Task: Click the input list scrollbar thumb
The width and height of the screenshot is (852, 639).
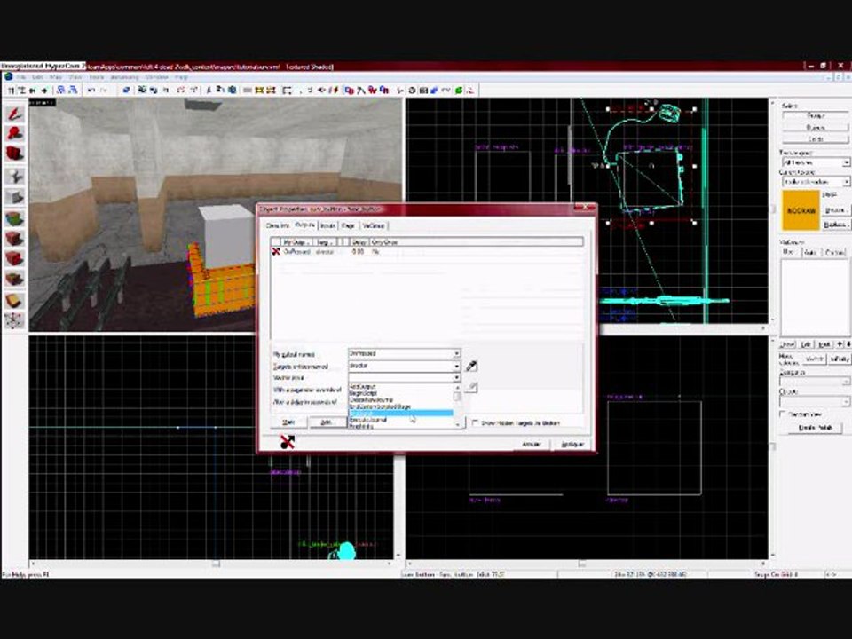Action: [457, 396]
